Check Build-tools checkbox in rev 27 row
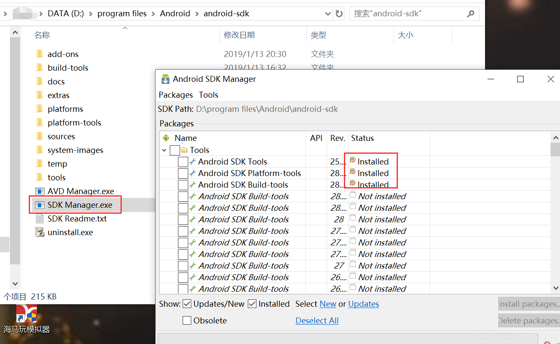This screenshot has width=560, height=344. click(x=183, y=266)
